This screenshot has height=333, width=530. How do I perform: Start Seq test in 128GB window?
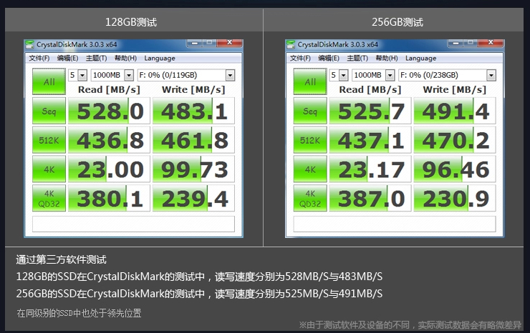pos(49,111)
